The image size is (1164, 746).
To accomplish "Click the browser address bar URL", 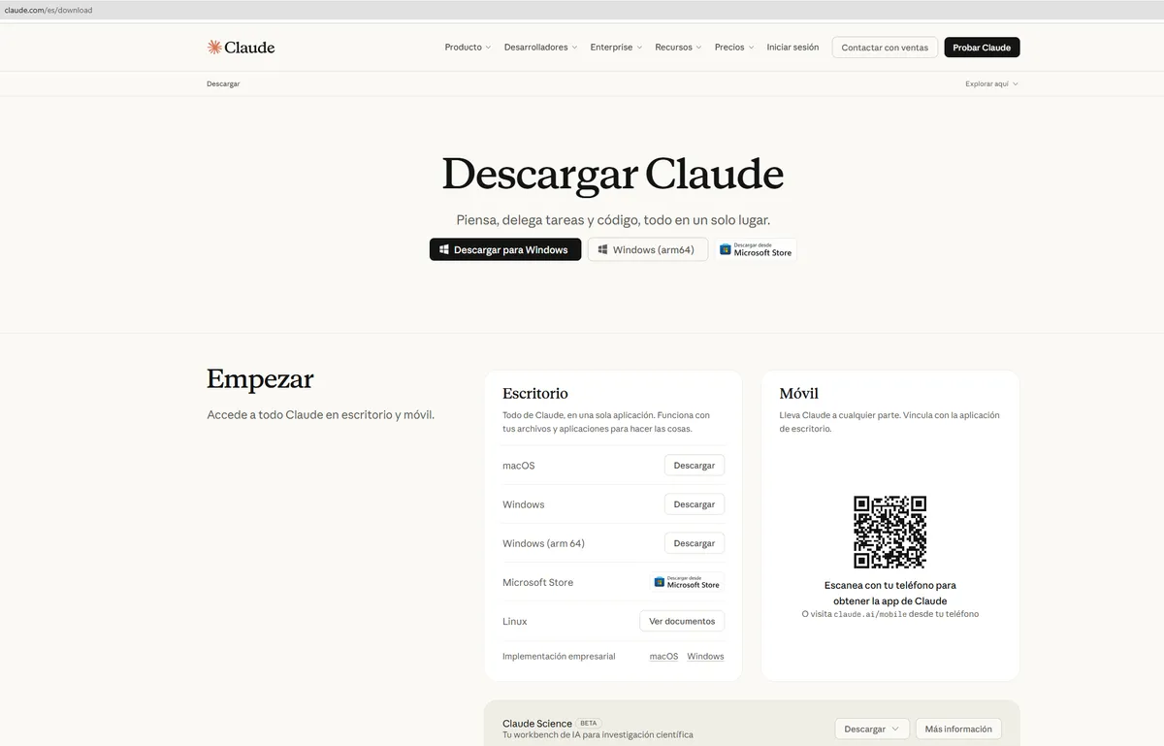I will coord(48,10).
